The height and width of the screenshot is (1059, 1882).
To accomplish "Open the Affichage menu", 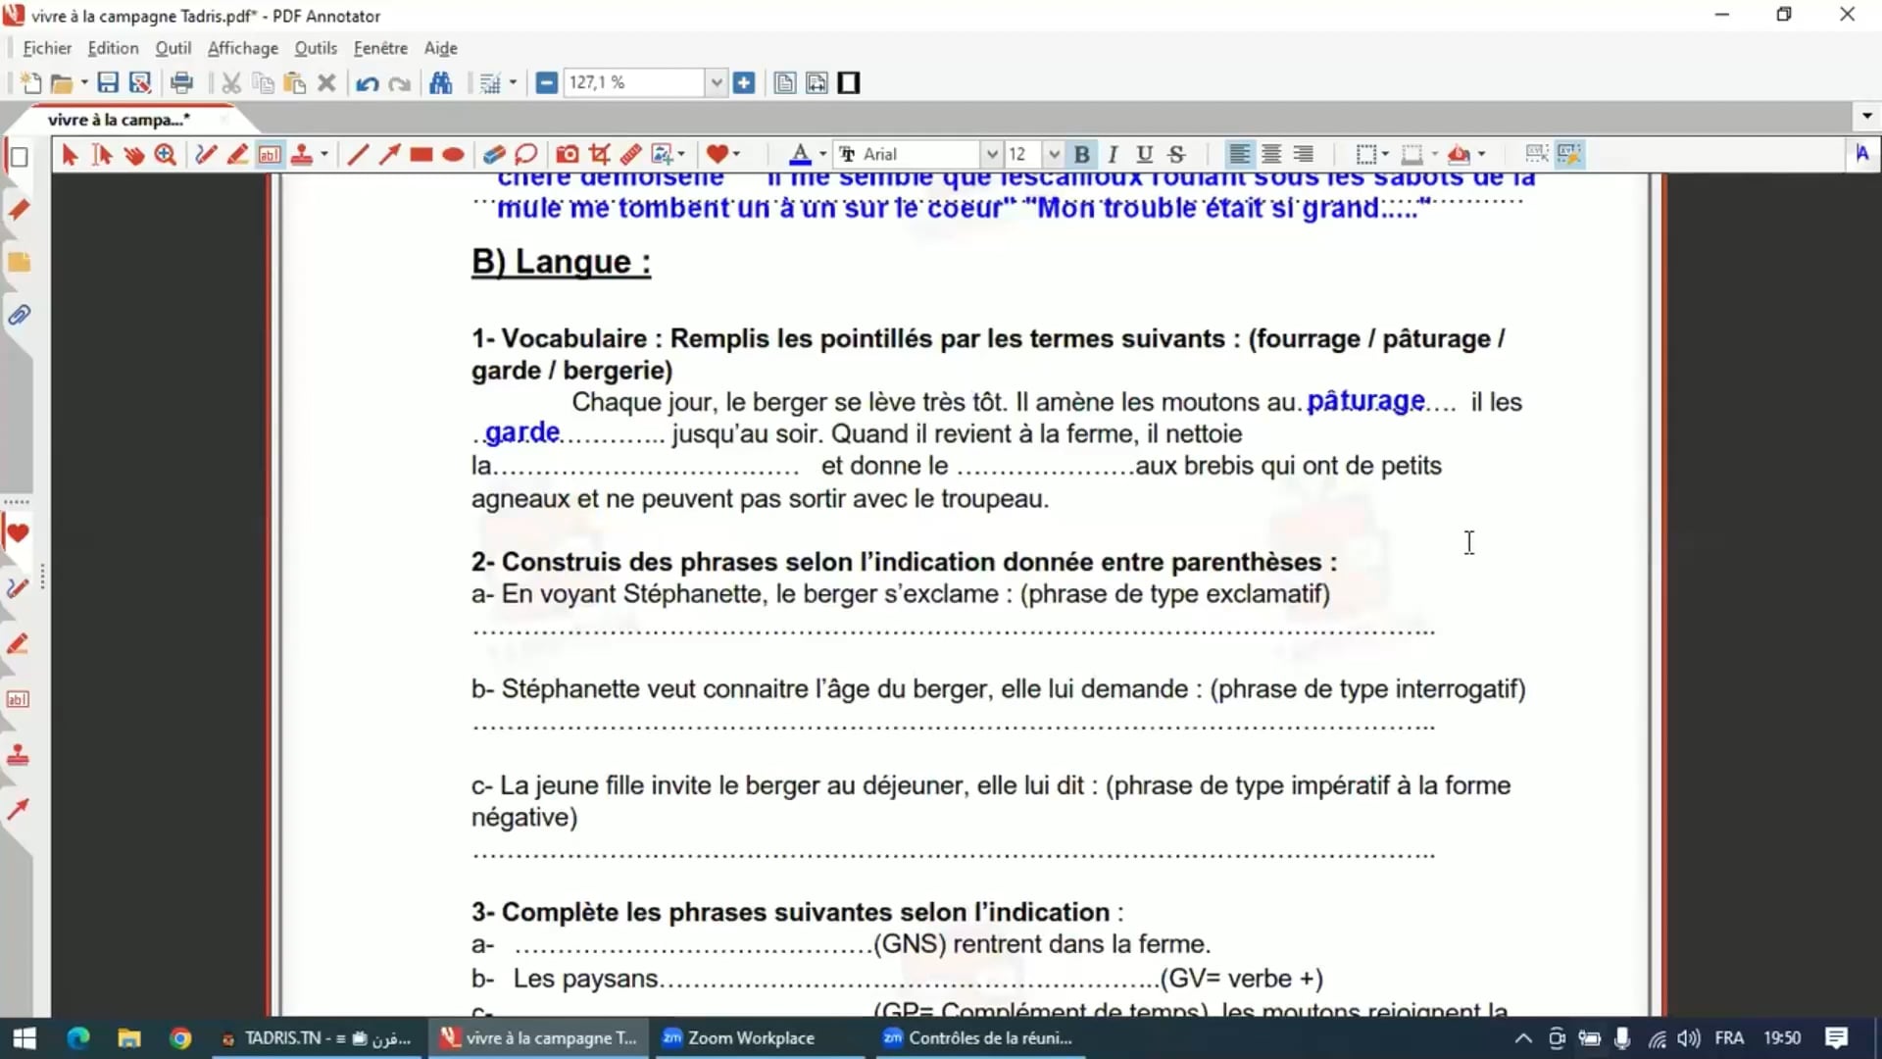I will (x=242, y=48).
